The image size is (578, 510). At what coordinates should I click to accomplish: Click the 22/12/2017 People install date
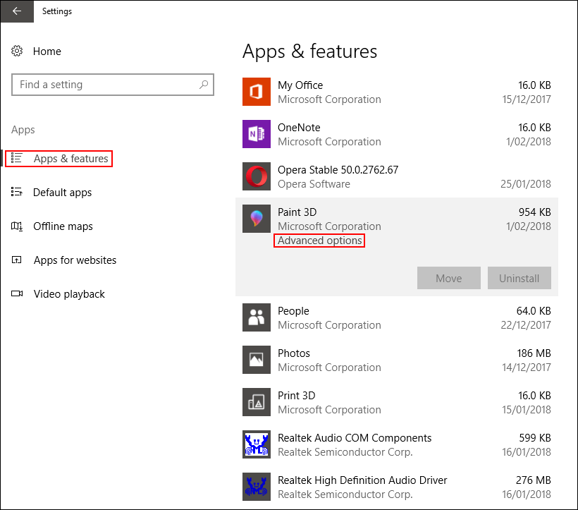526,325
